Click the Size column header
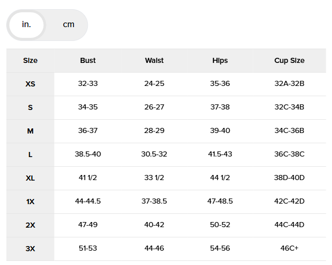 [30, 60]
